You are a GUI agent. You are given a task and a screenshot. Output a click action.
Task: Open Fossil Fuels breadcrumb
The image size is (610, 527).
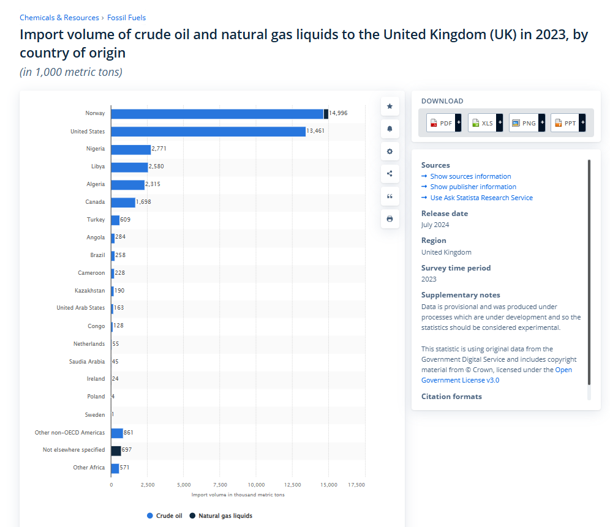(x=126, y=18)
